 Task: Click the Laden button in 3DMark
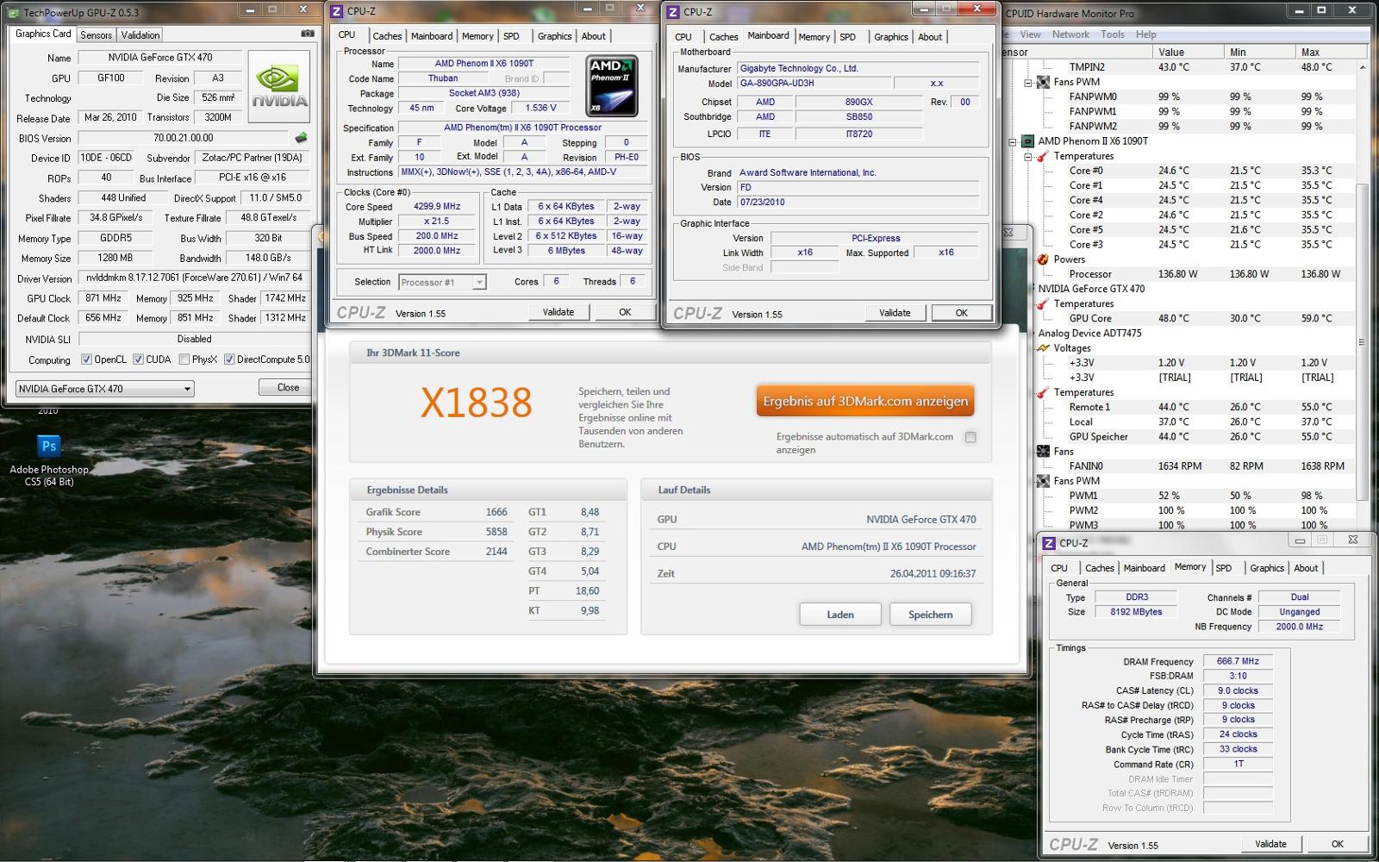840,615
